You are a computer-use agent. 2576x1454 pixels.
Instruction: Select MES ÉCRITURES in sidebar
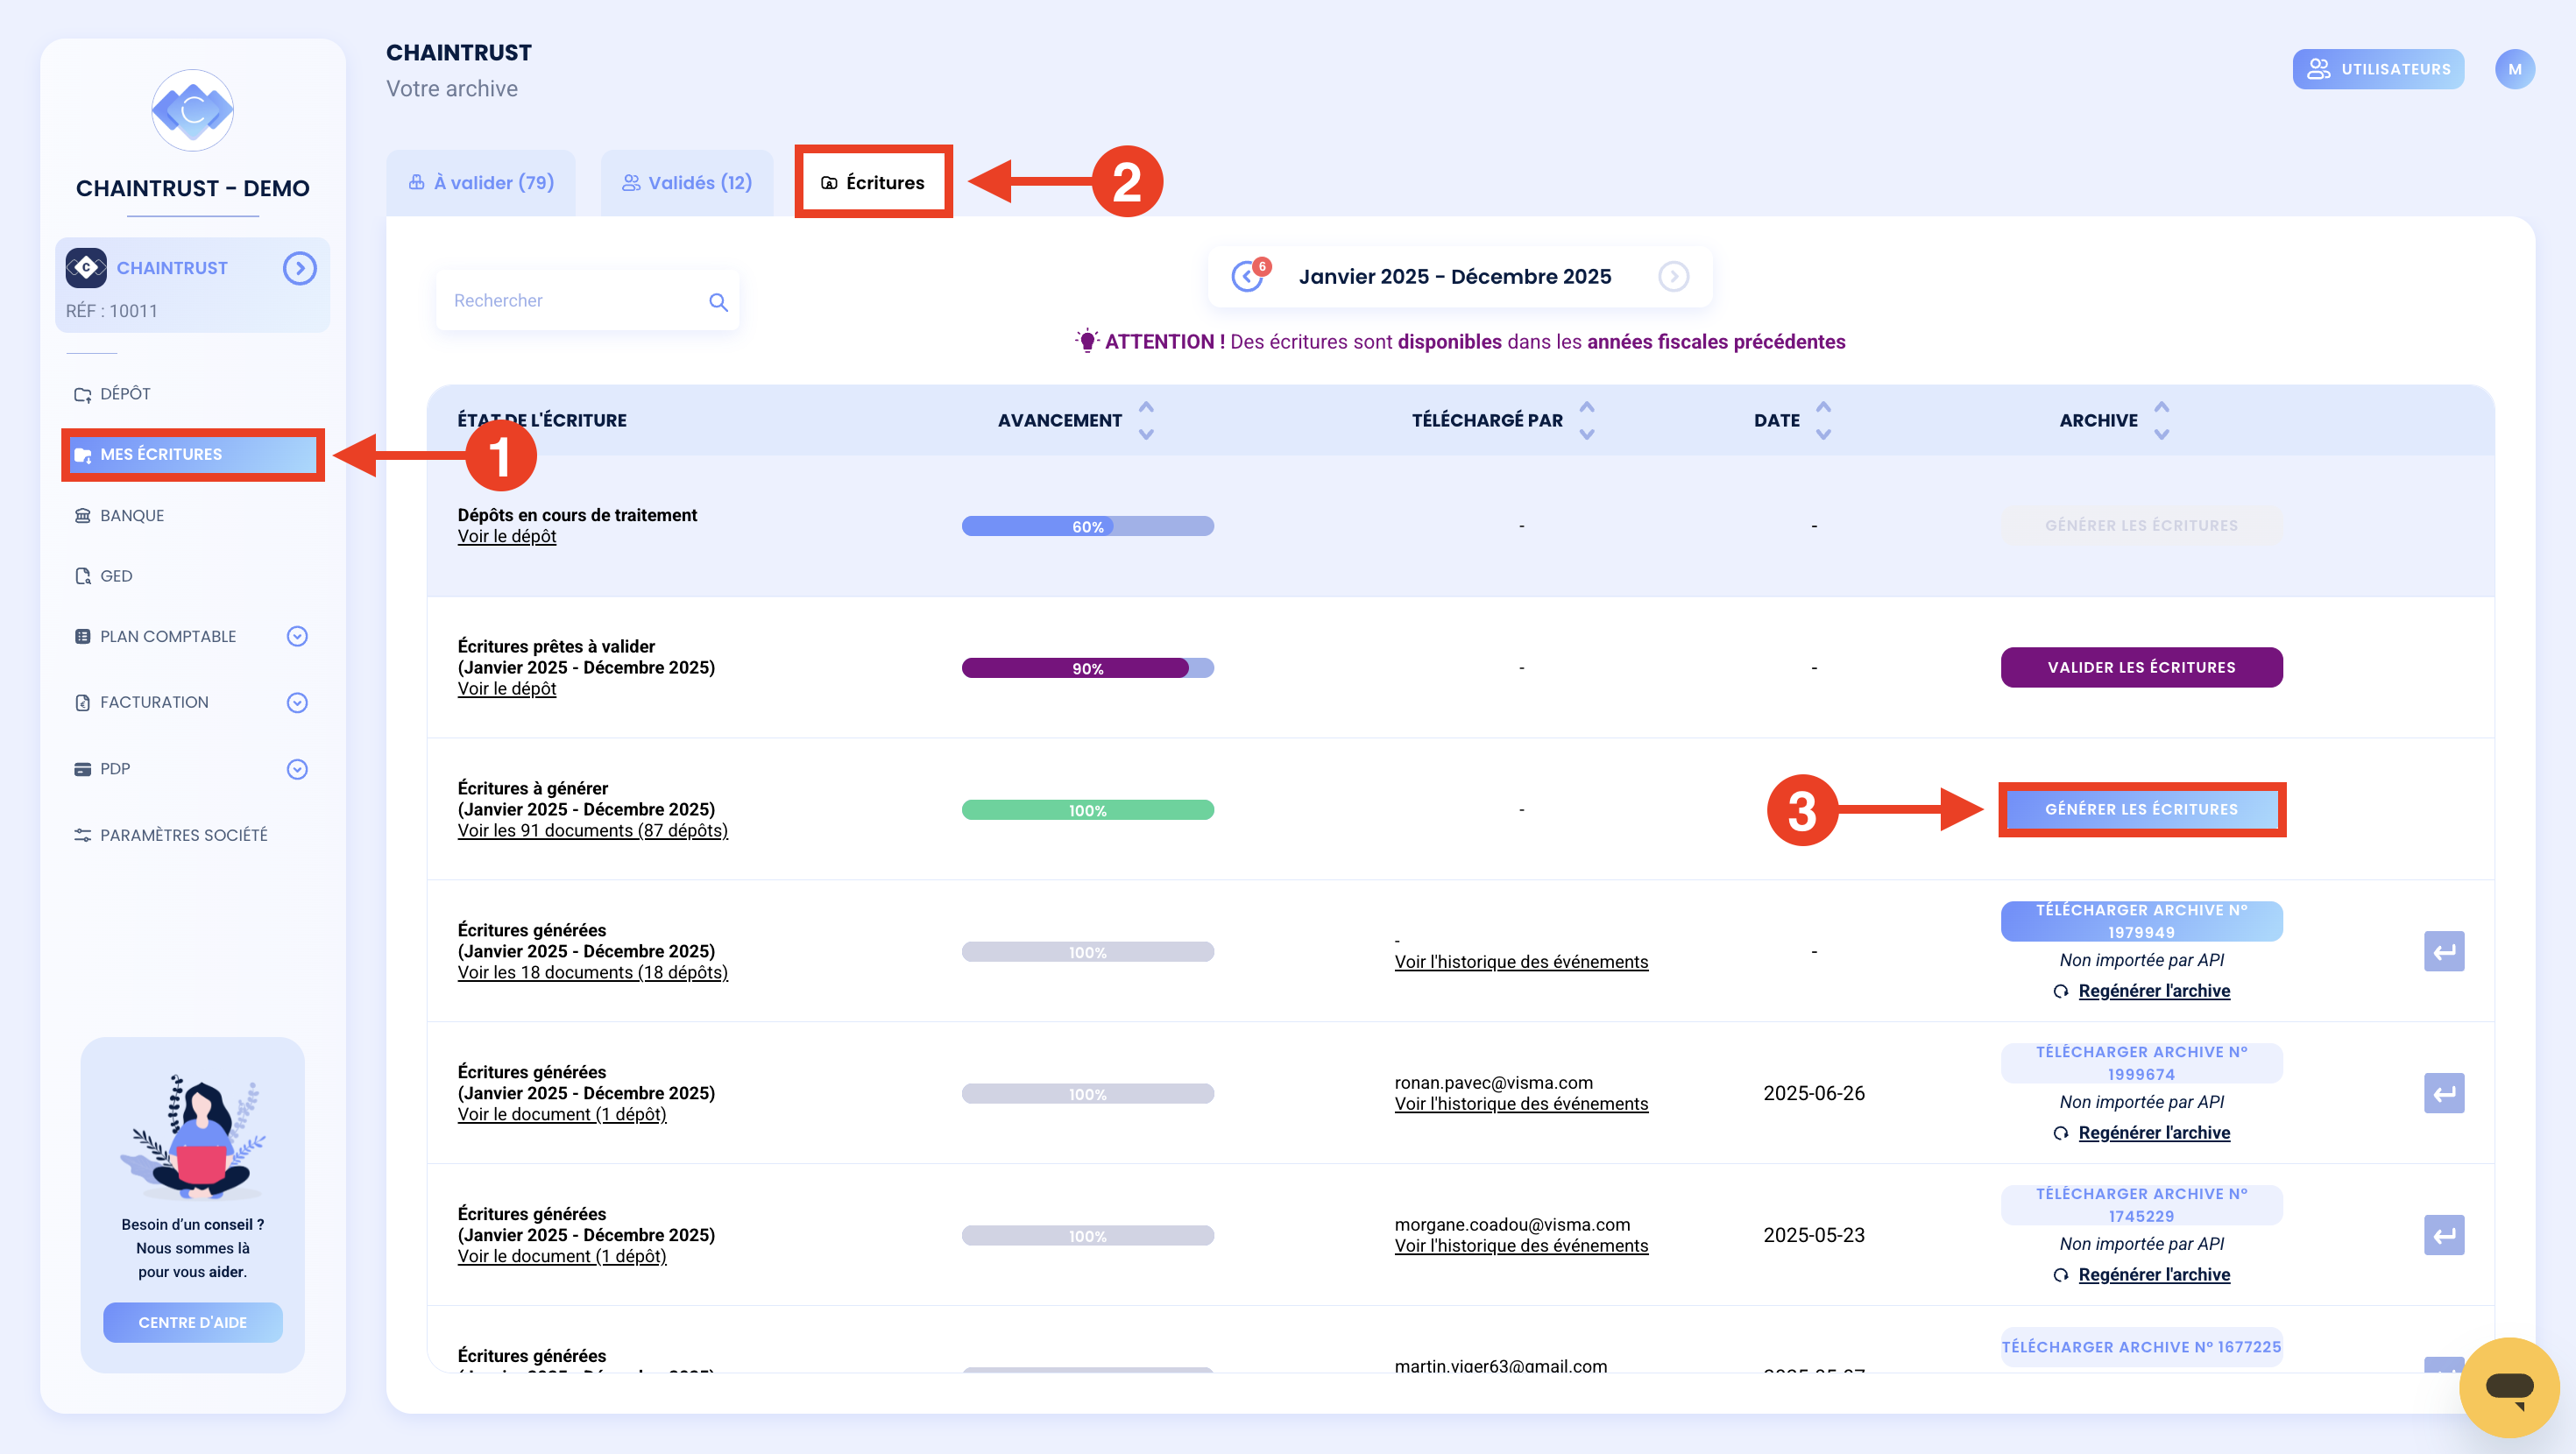192,454
